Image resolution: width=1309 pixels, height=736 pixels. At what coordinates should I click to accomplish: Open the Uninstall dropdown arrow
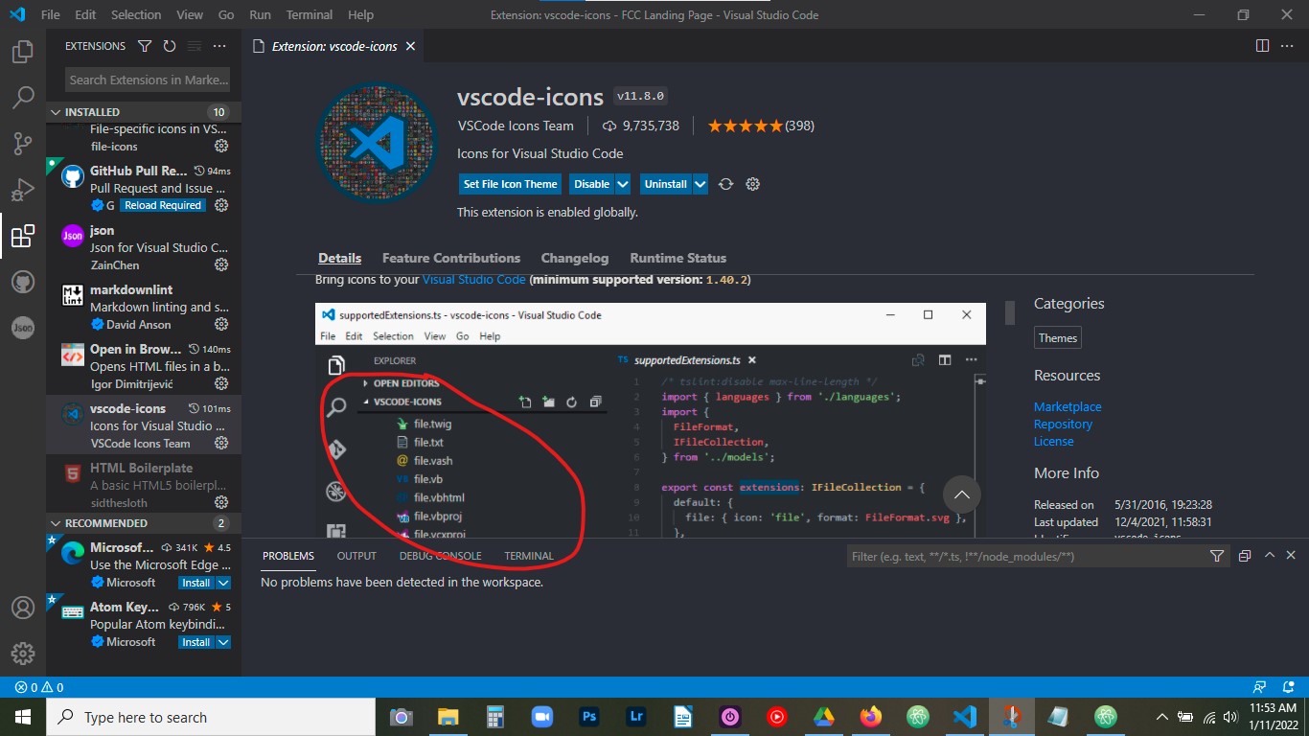click(x=700, y=183)
